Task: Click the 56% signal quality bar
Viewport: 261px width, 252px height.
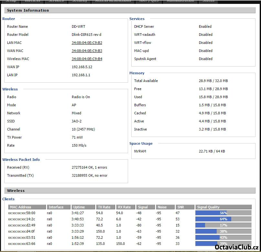Action: click(223, 213)
